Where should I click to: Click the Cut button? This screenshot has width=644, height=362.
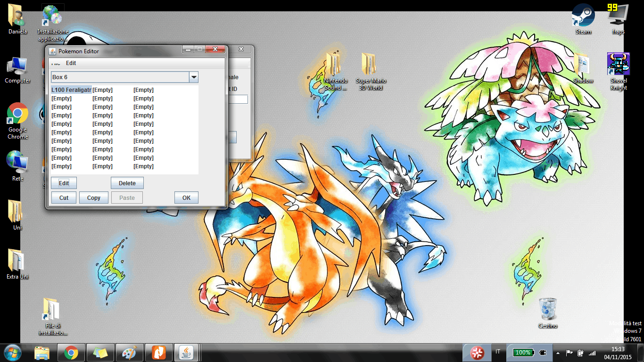coord(64,197)
